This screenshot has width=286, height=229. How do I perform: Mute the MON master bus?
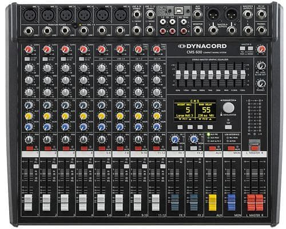tap(231, 148)
